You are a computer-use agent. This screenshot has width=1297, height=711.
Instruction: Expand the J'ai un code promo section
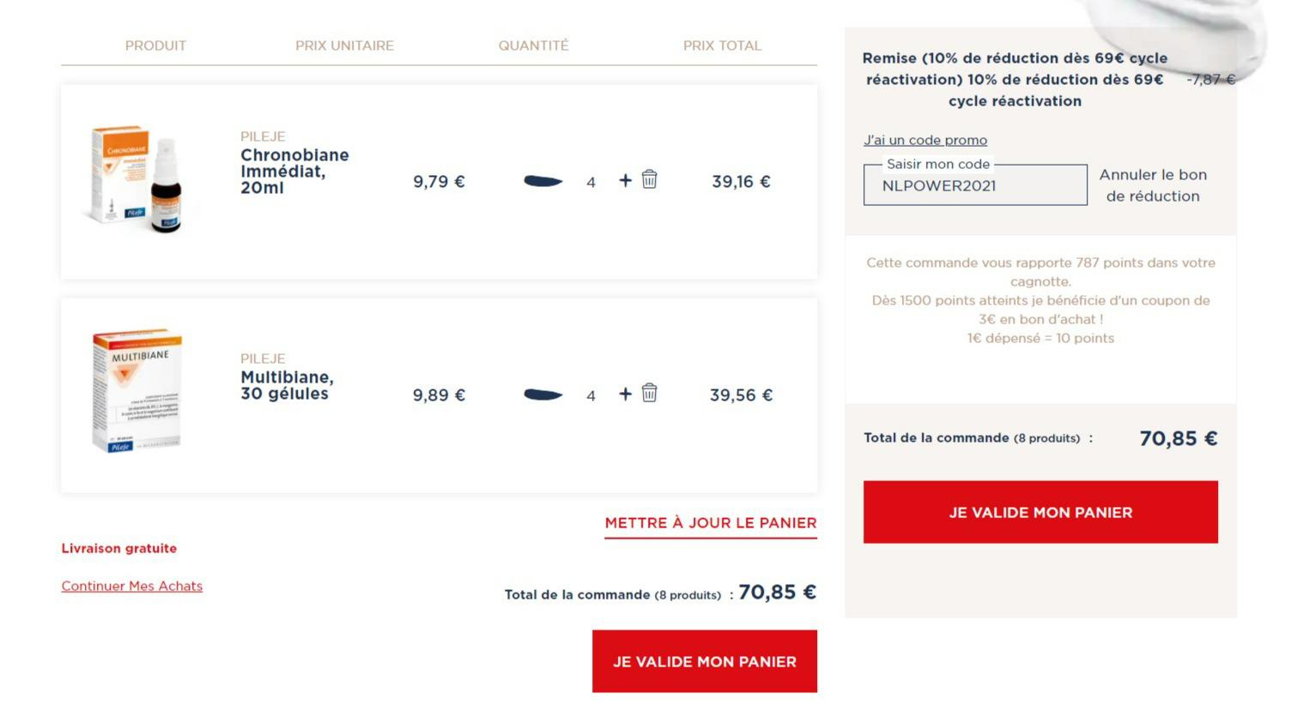[925, 140]
